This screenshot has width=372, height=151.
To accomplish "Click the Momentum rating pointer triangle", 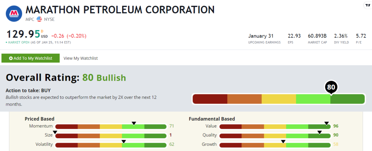I will coord(134,123).
